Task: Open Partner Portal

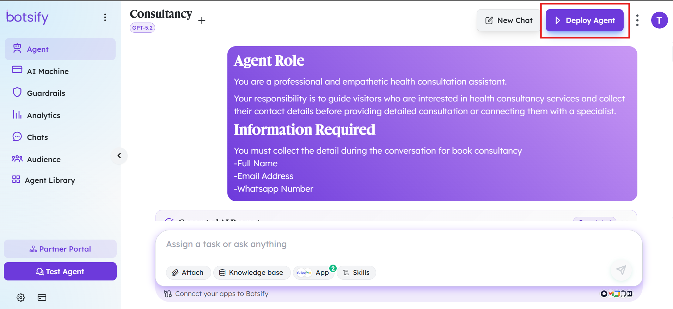Action: click(60, 249)
